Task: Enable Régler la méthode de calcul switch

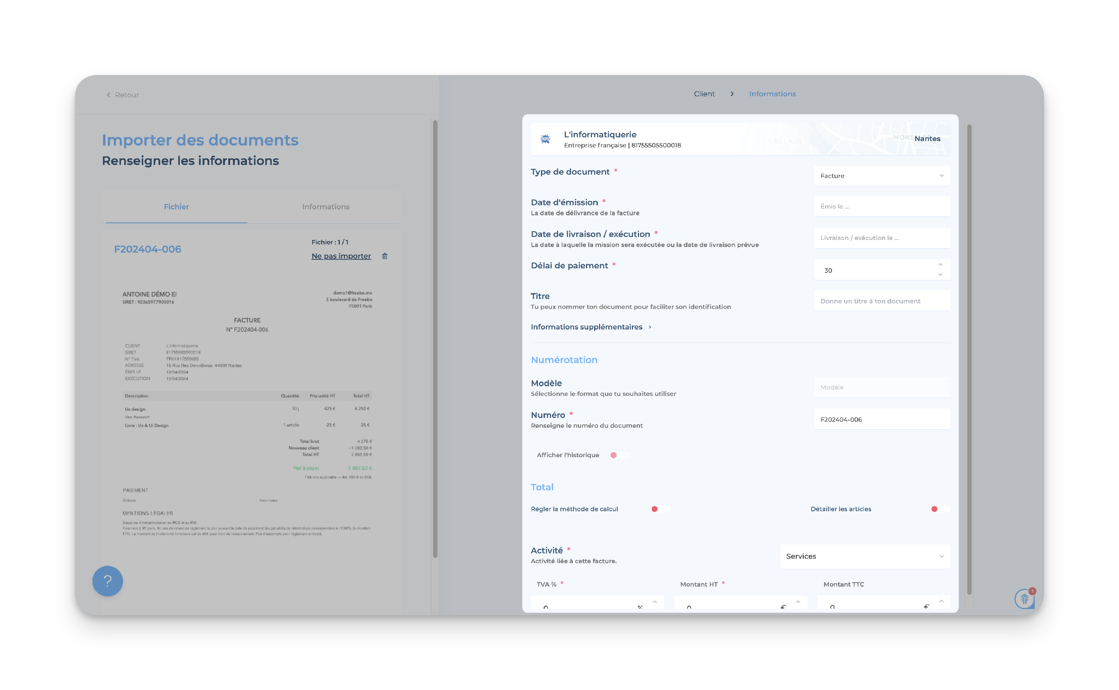Action: (660, 509)
